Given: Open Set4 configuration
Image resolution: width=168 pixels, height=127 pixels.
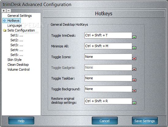Looking at the screenshot, I should coord(17,50).
